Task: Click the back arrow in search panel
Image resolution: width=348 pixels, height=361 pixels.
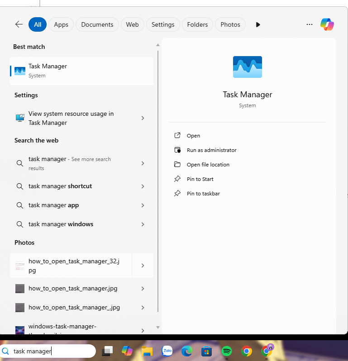Action: coord(19,24)
